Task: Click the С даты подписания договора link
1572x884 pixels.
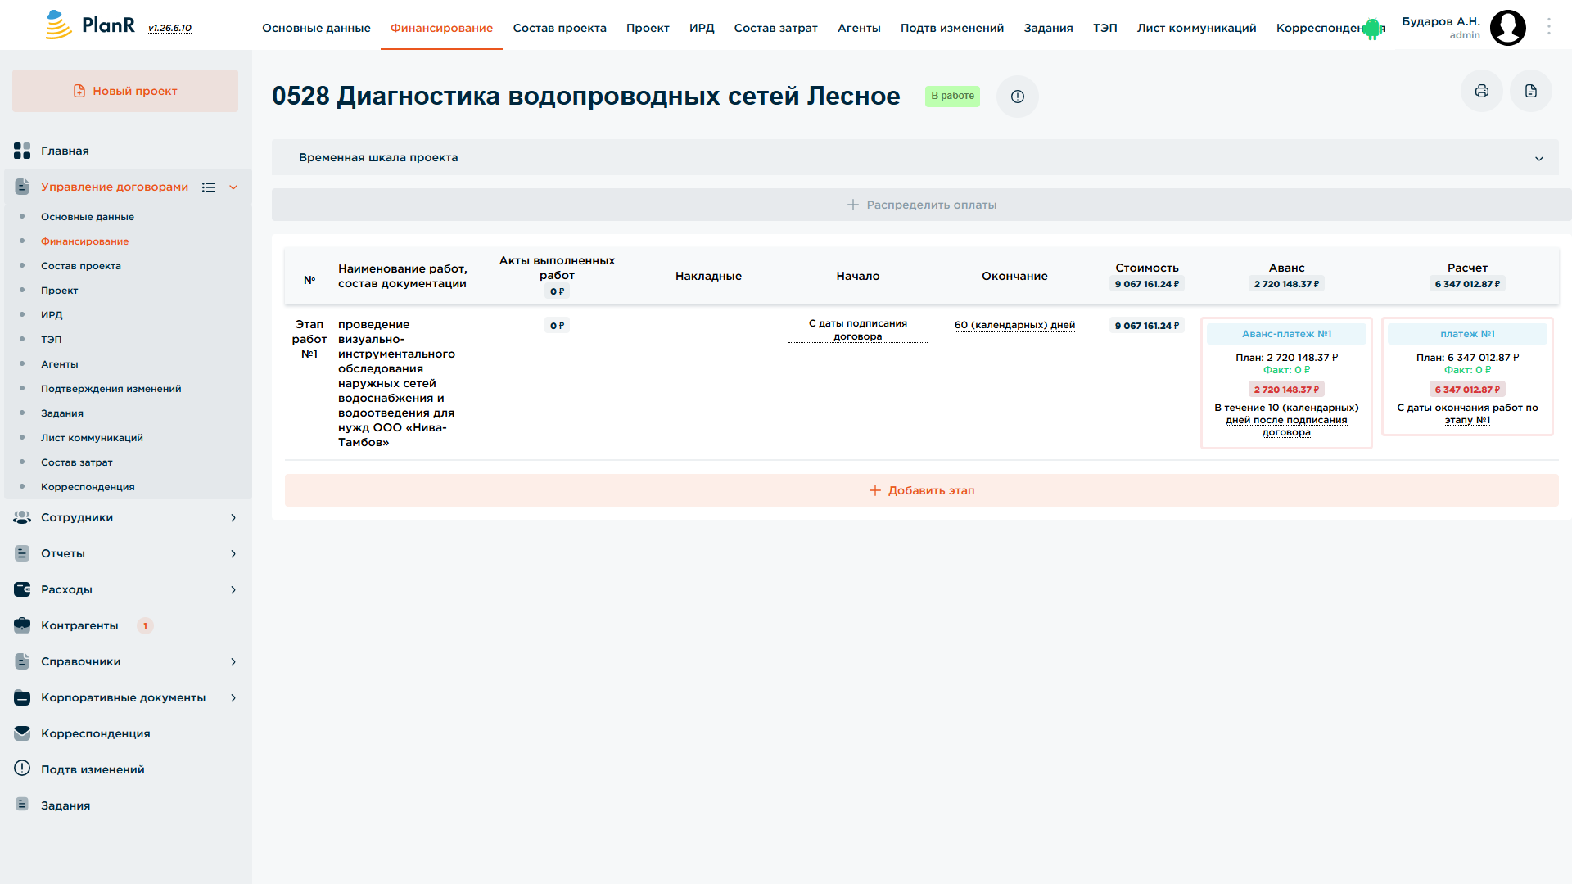Action: pyautogui.click(x=857, y=330)
